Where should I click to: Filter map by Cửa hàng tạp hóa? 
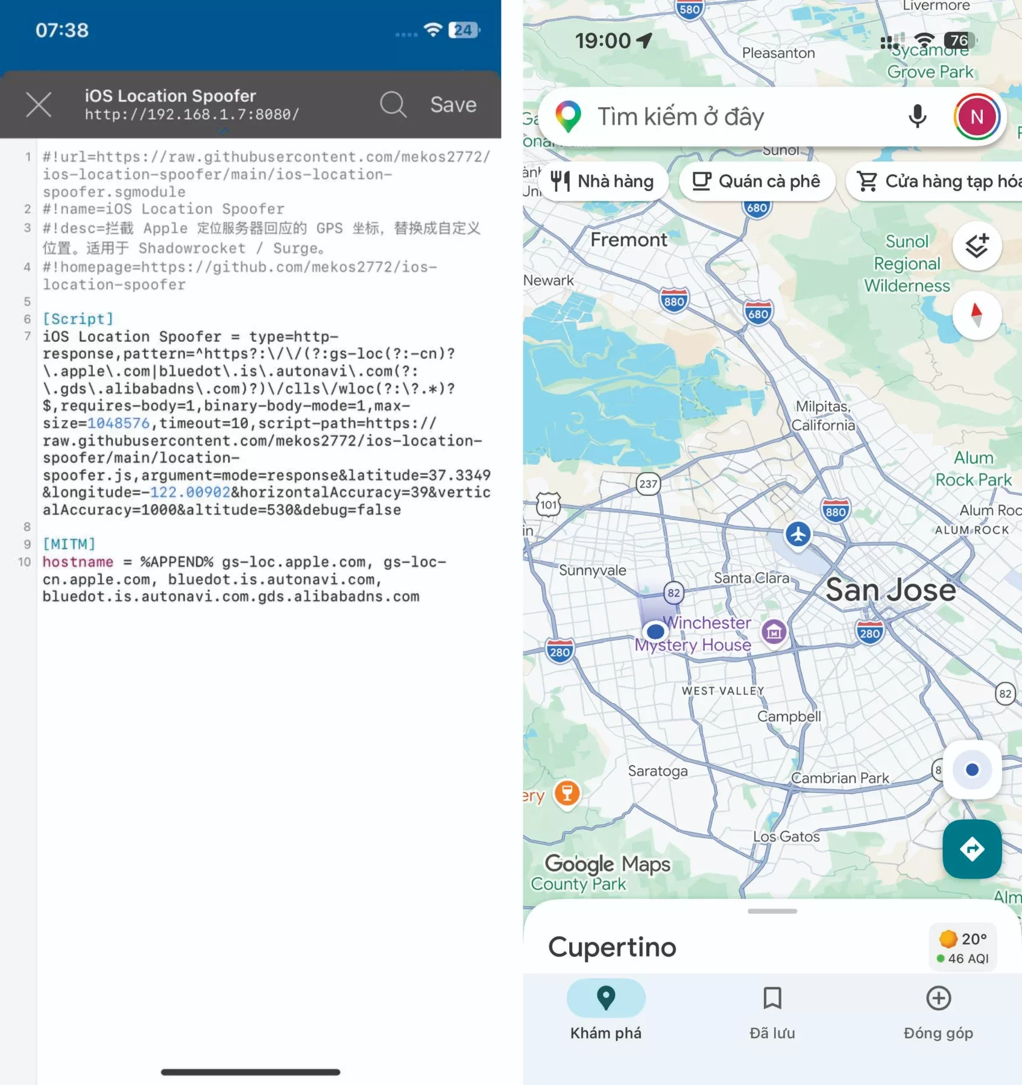[935, 181]
